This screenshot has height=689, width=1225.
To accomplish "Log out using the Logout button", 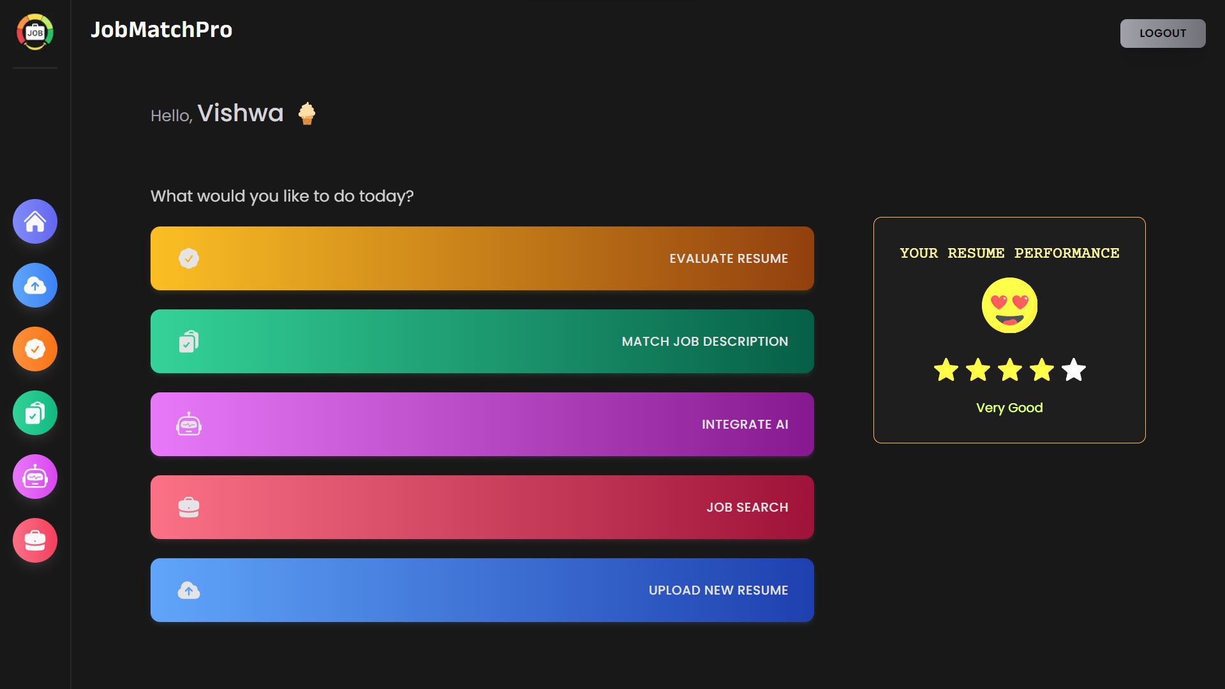I will point(1162,33).
